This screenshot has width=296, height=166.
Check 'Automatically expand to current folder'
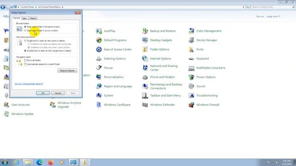[25, 65]
